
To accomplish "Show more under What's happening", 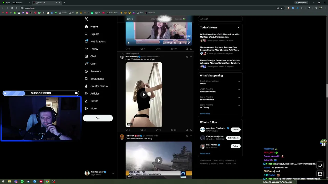I will coord(205,113).
